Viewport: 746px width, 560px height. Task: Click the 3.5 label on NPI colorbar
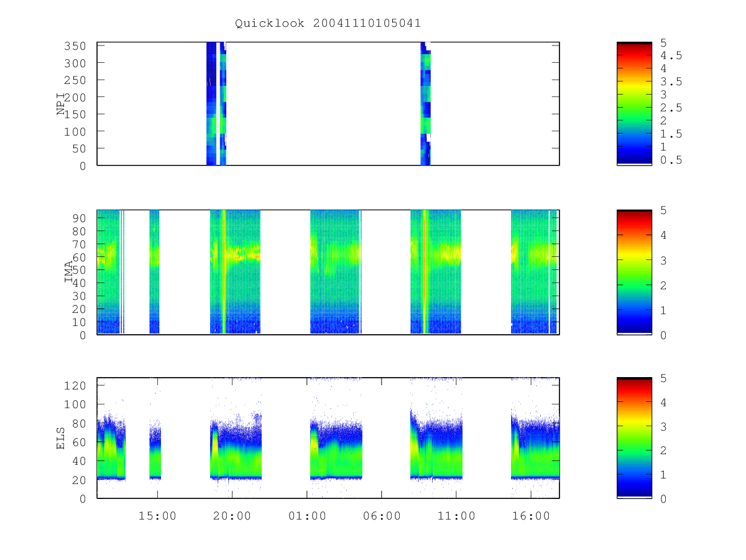click(671, 82)
